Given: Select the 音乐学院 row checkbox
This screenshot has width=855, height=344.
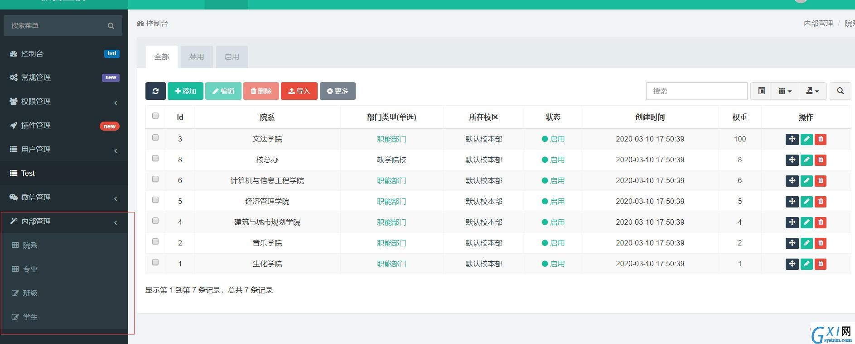Looking at the screenshot, I should pos(155,241).
